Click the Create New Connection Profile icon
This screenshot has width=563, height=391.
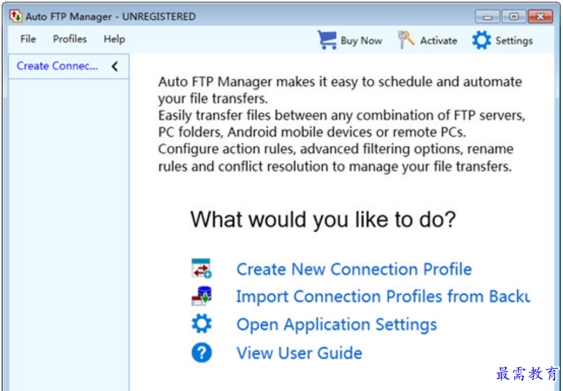tap(201, 268)
